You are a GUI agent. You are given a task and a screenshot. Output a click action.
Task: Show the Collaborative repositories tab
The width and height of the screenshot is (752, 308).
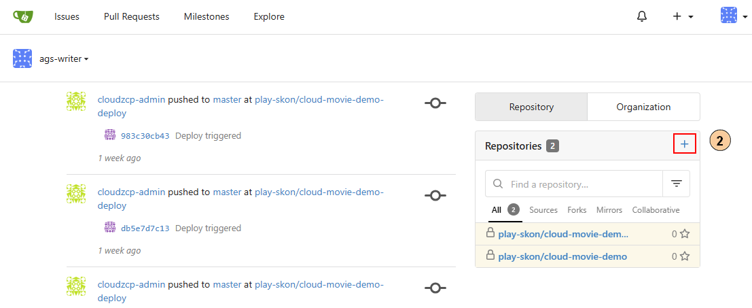(x=656, y=210)
